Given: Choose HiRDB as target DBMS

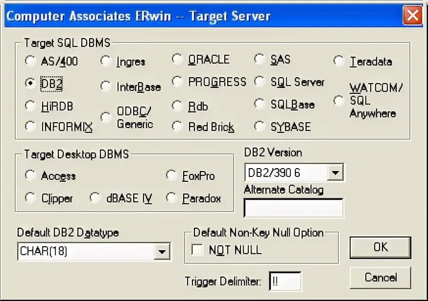Looking at the screenshot, I should [30, 106].
